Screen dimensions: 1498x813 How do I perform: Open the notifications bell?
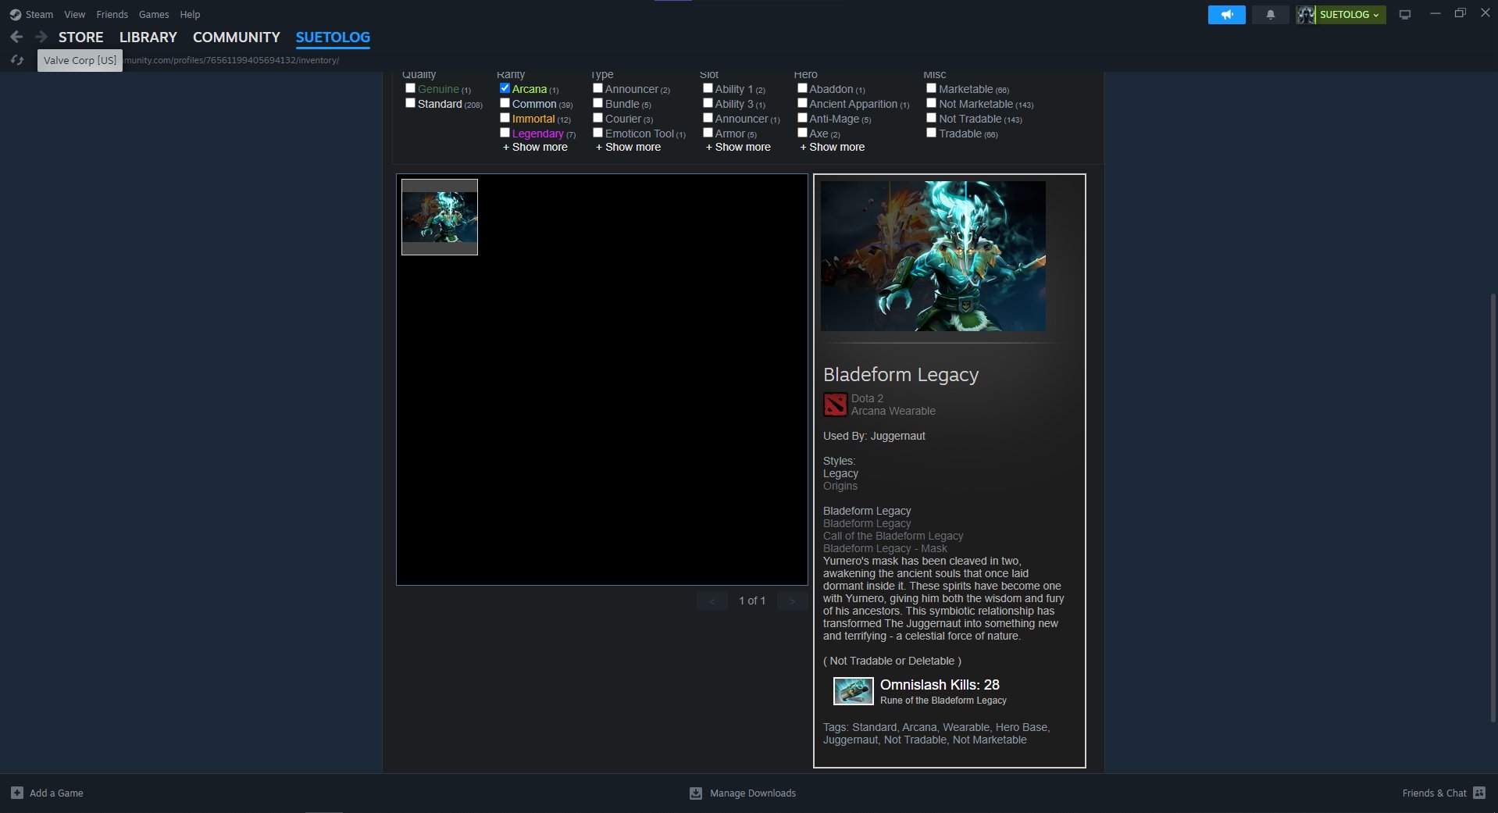1270,15
